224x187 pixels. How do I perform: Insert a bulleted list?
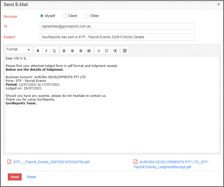point(99,51)
